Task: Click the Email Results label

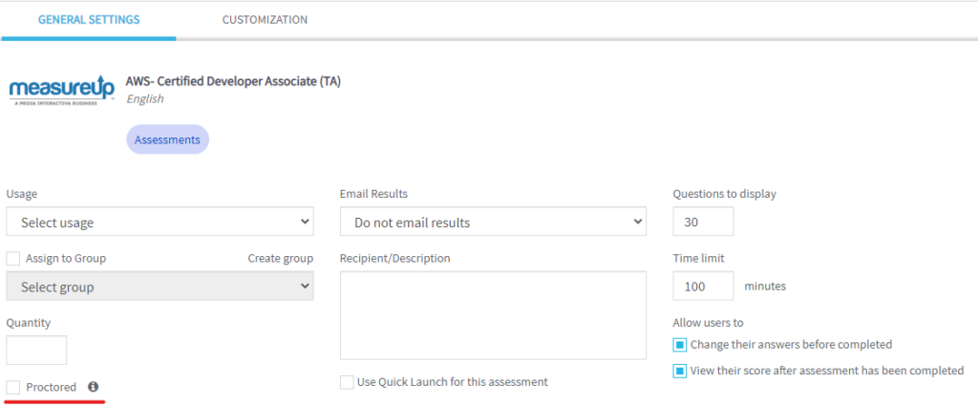Action: 373,194
